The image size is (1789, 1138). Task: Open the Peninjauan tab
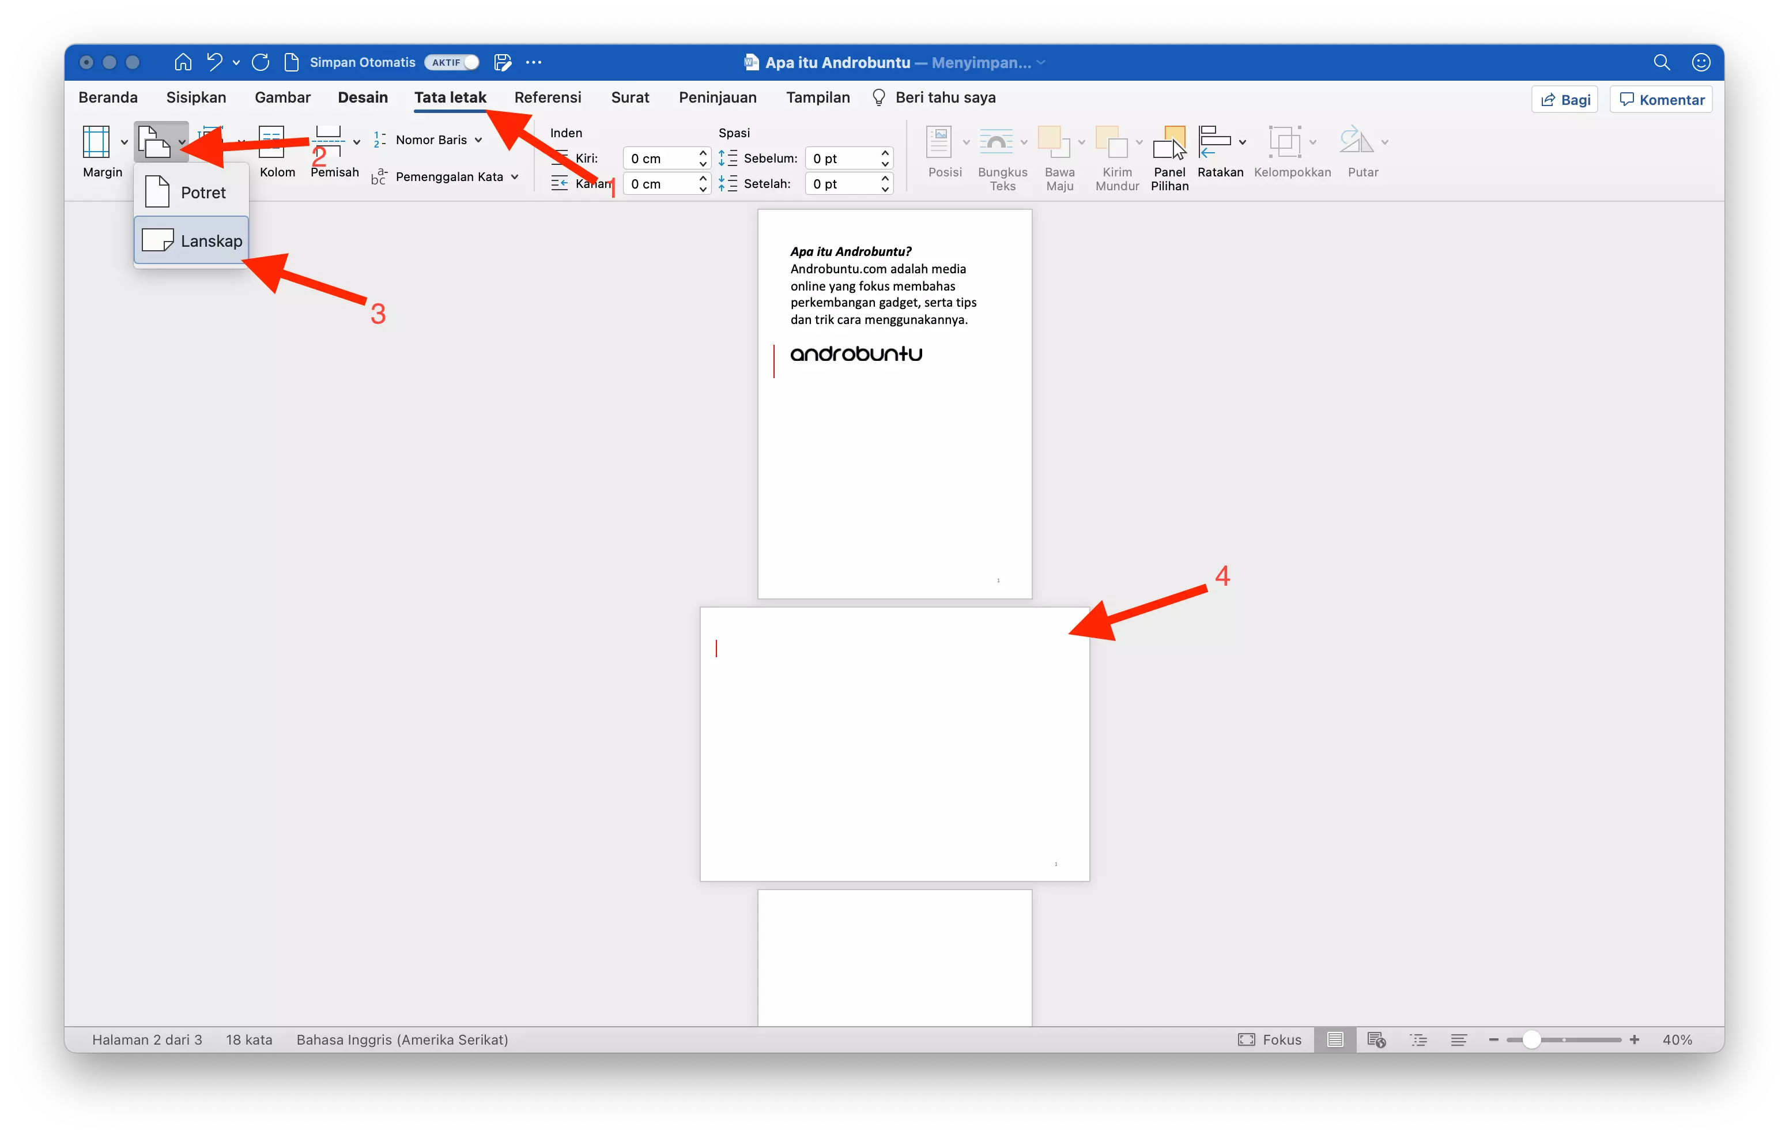tap(717, 97)
